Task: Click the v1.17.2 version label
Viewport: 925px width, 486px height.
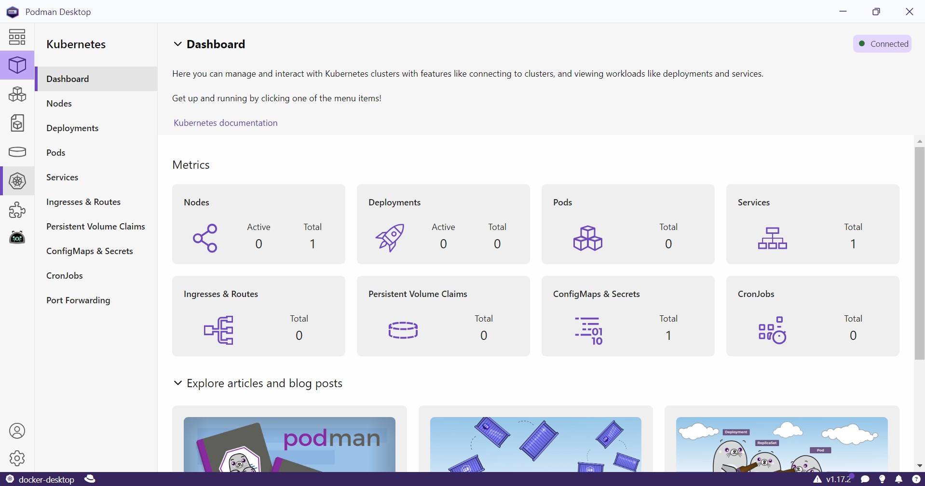Action: pyautogui.click(x=838, y=479)
